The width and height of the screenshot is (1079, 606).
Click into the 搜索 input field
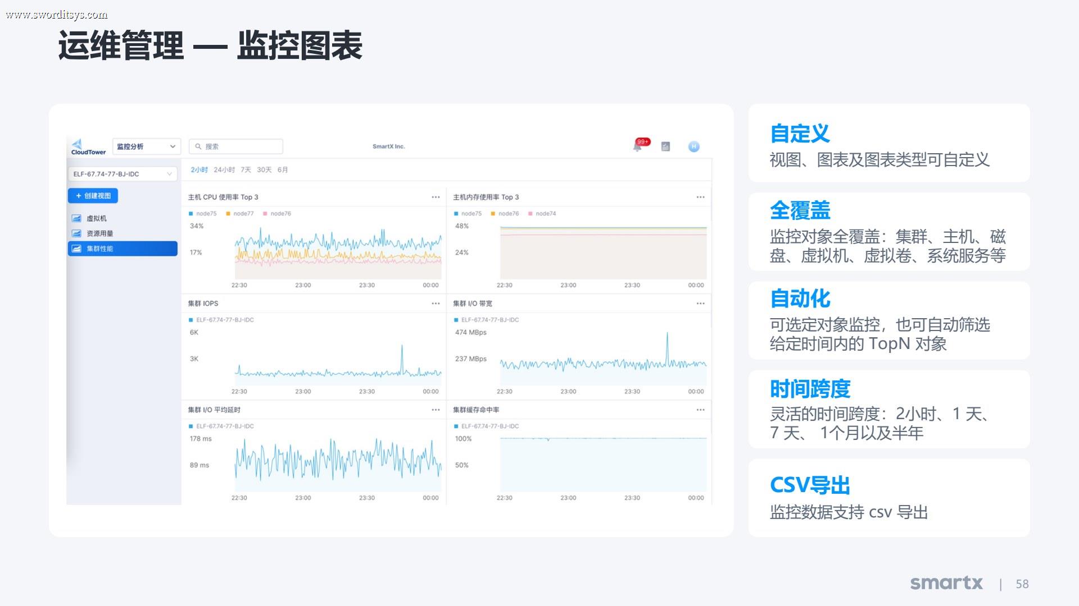click(x=236, y=146)
